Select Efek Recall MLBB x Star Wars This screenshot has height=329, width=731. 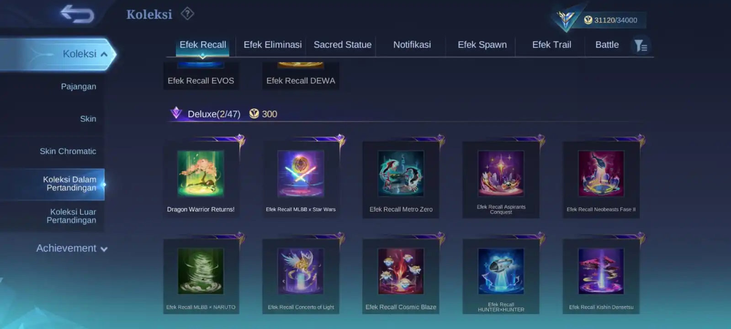tap(301, 180)
